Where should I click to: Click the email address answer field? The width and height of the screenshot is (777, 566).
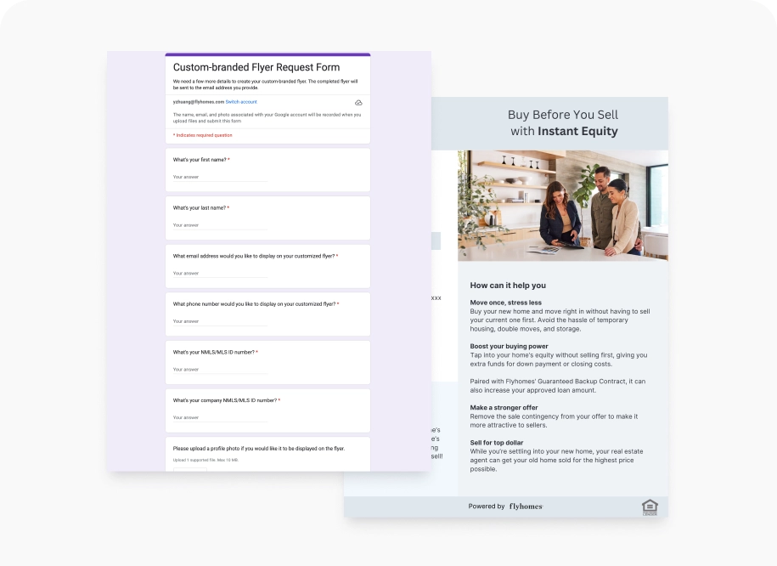tap(220, 274)
